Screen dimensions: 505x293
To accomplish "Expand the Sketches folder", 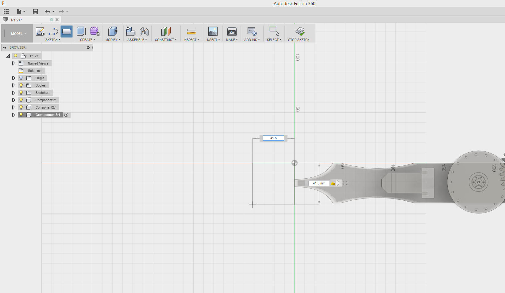I will click(13, 93).
